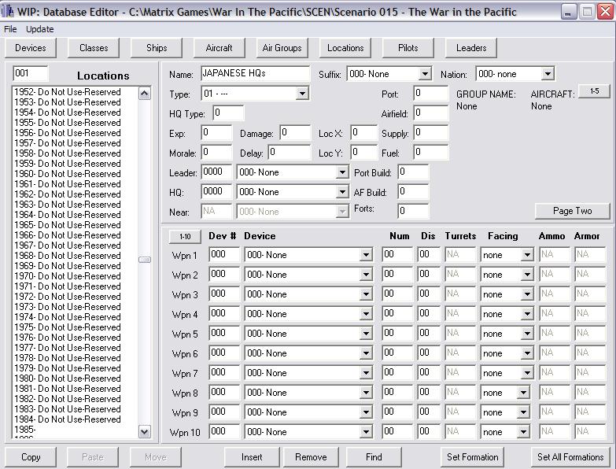Click the Forts input field
The width and height of the screenshot is (616, 469).
point(413,212)
